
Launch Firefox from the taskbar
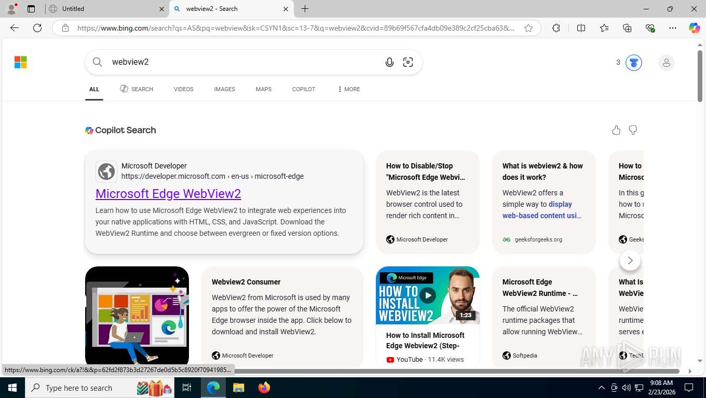point(264,388)
